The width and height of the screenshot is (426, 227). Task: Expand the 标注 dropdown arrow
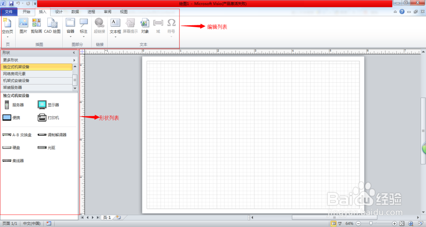83,37
